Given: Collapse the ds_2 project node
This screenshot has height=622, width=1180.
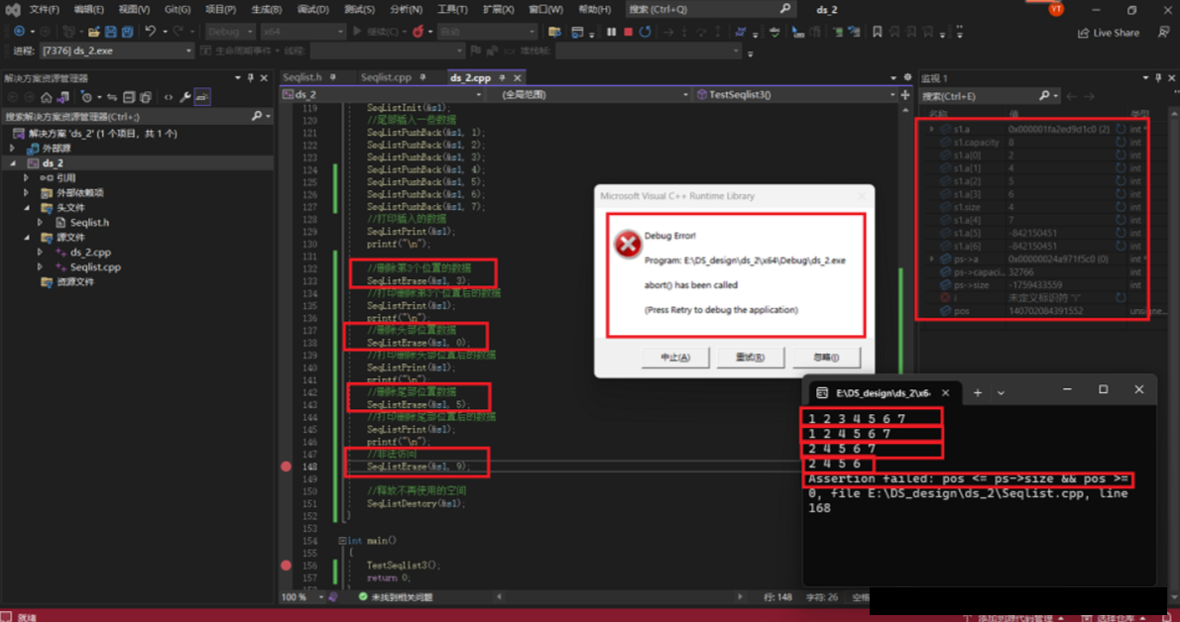Looking at the screenshot, I should coord(13,163).
